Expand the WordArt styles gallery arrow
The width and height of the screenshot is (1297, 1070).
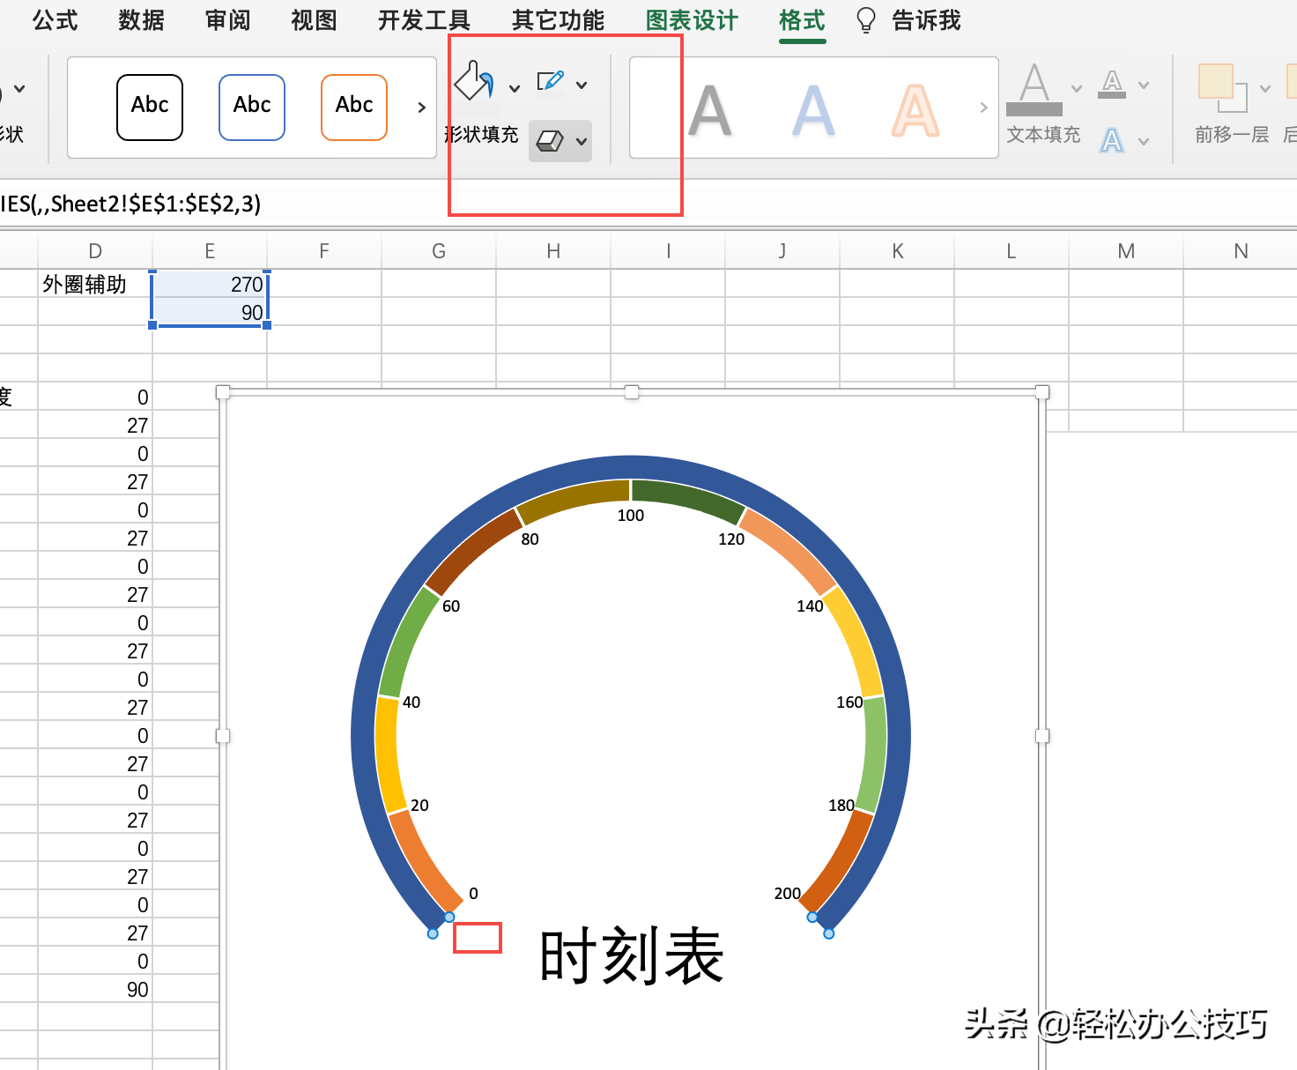(x=983, y=108)
